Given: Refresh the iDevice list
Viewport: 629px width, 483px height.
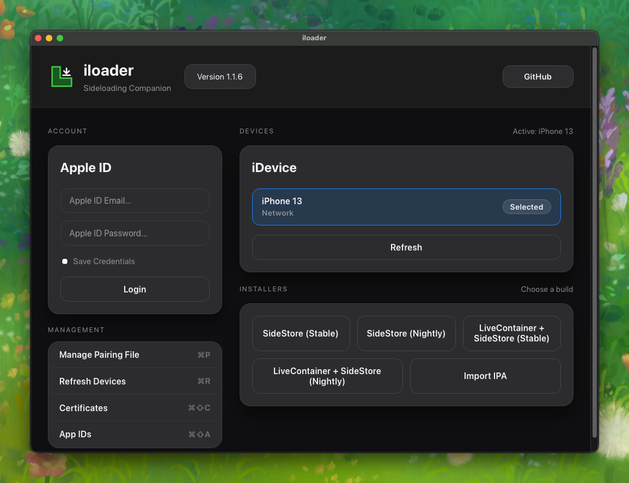Looking at the screenshot, I should [406, 247].
